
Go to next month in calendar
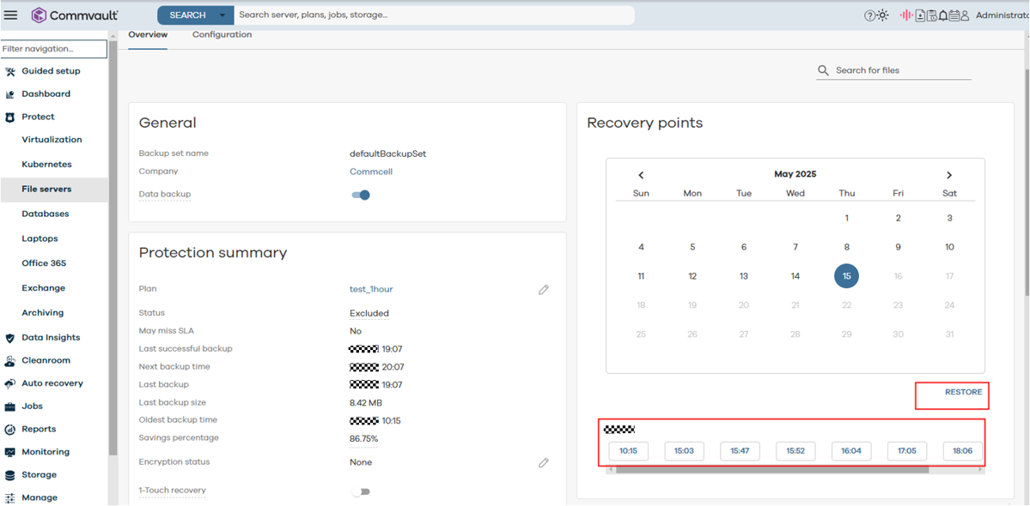click(949, 175)
